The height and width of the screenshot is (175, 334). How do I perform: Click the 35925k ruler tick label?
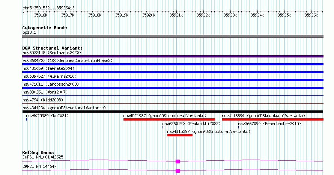(x=284, y=15)
